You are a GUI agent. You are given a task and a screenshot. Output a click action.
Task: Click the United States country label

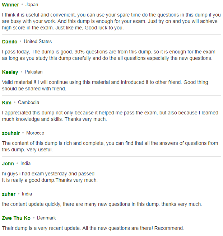point(38,41)
